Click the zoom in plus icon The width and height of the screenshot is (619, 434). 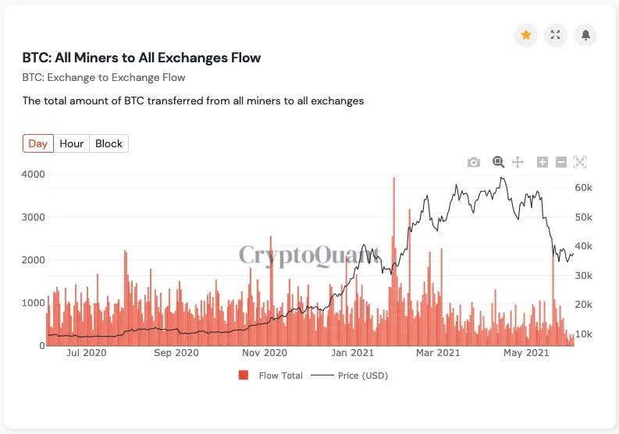543,162
